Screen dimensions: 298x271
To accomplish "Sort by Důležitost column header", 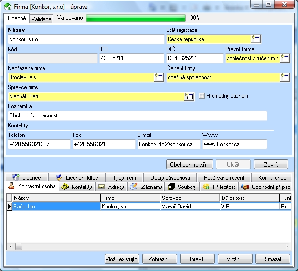I will pyautogui.click(x=250, y=198).
